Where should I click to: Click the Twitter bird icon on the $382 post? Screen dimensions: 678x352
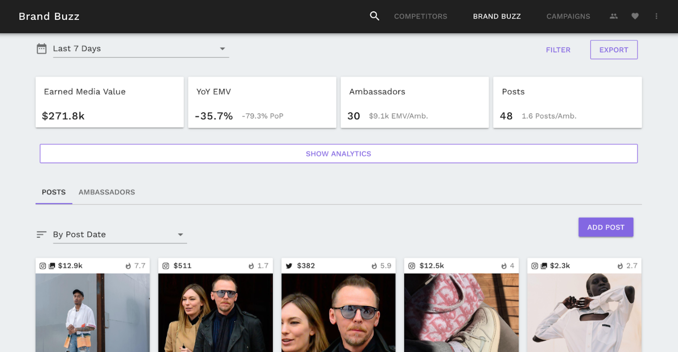[289, 266]
